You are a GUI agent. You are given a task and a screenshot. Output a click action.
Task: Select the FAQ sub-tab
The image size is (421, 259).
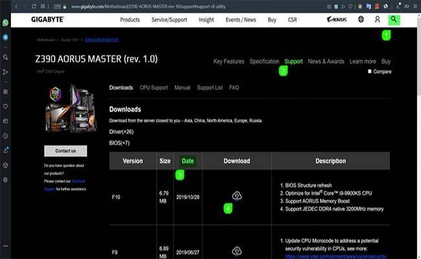[x=234, y=88]
